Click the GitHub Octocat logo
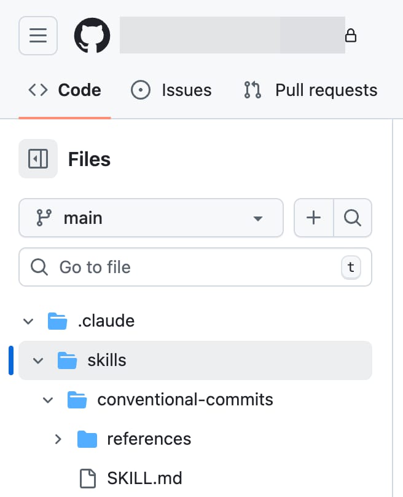Image resolution: width=403 pixels, height=497 pixels. click(92, 36)
